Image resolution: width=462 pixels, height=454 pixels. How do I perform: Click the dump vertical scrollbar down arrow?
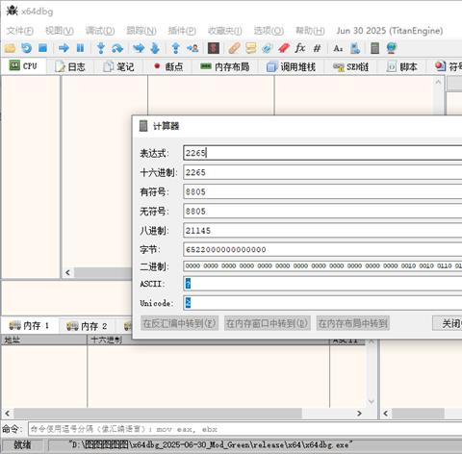tap(372, 402)
